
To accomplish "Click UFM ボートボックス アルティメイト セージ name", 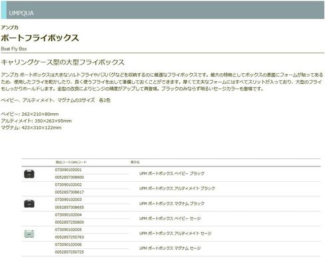I will 175,234.
